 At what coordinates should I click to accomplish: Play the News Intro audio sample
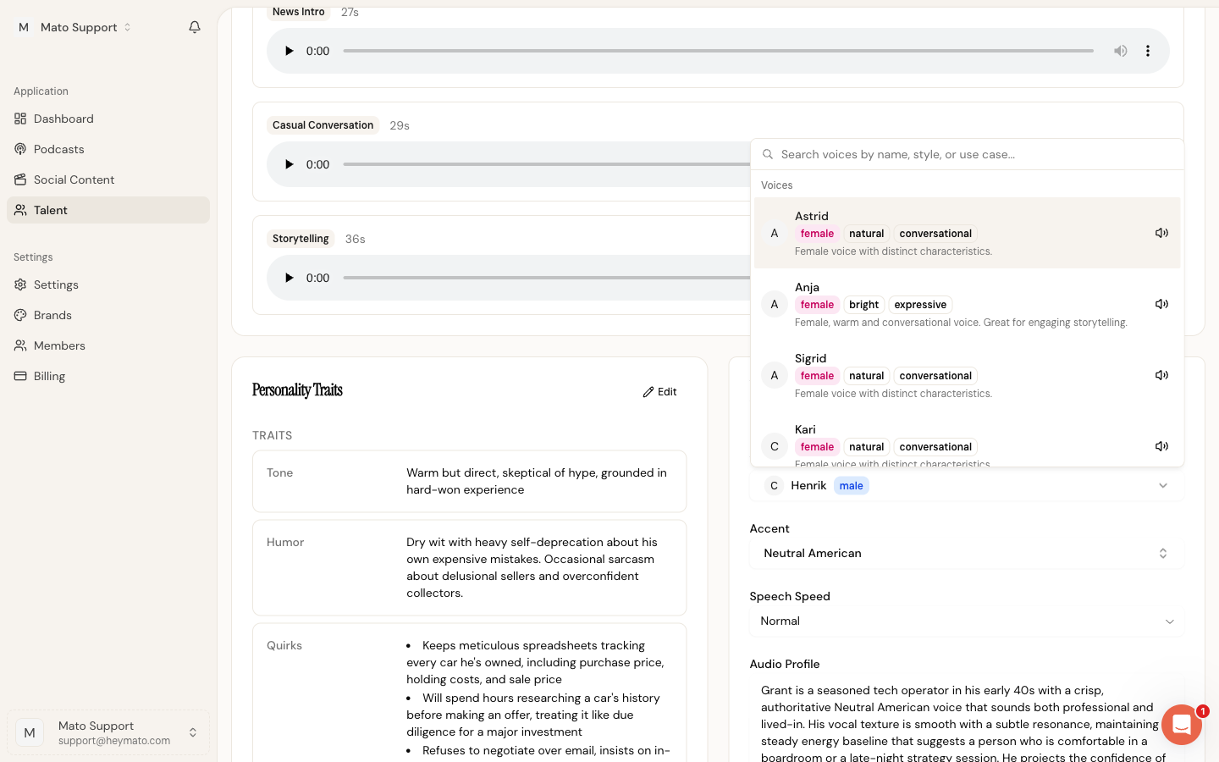coord(289,51)
